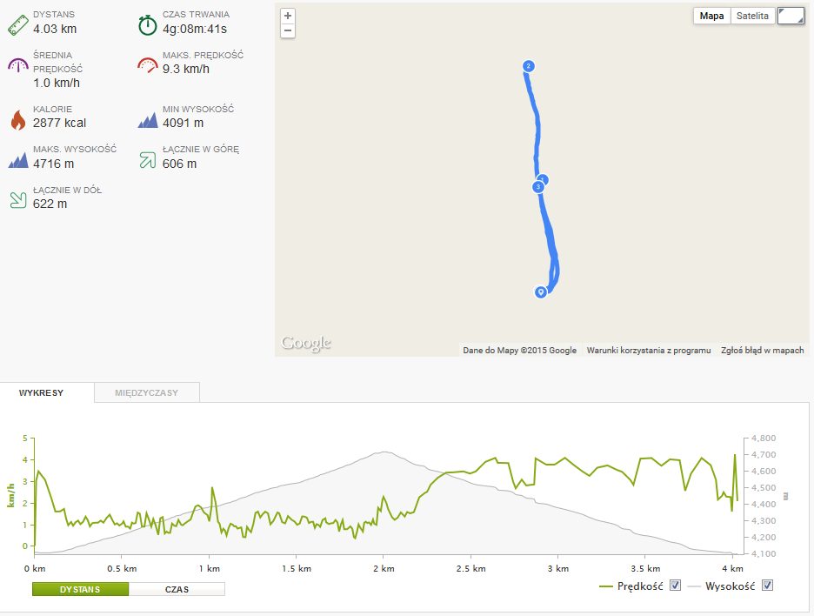The height and width of the screenshot is (616, 814).
Task: Switch to the WYKRESY tab
Action: (42, 392)
